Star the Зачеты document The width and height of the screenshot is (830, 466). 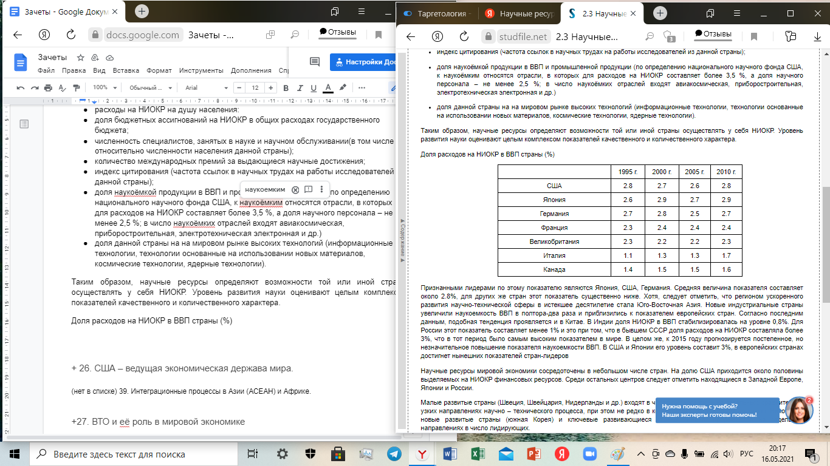tap(80, 58)
